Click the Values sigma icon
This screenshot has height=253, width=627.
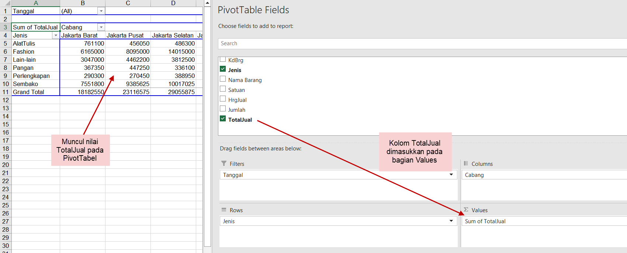466,210
